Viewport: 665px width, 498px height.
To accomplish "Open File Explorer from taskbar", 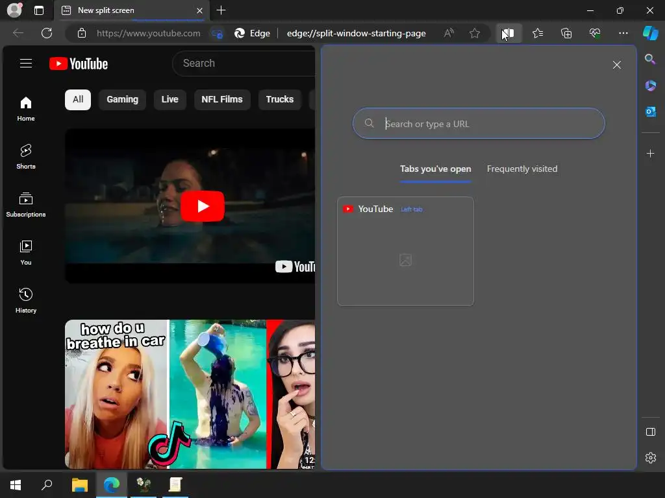I will pyautogui.click(x=80, y=484).
